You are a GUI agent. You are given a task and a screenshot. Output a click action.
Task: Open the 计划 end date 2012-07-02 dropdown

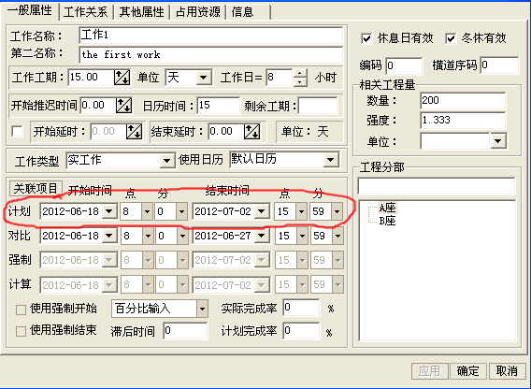coord(261,211)
